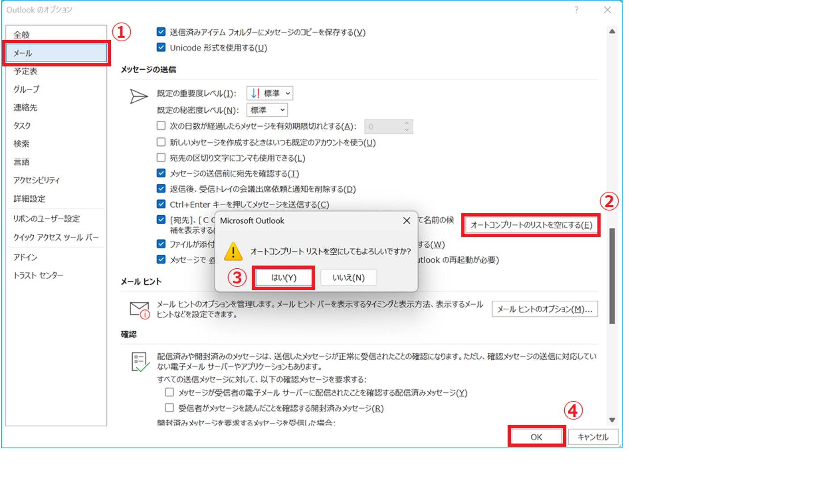
Task: Open メール ヒントのオプション
Action: click(x=544, y=308)
